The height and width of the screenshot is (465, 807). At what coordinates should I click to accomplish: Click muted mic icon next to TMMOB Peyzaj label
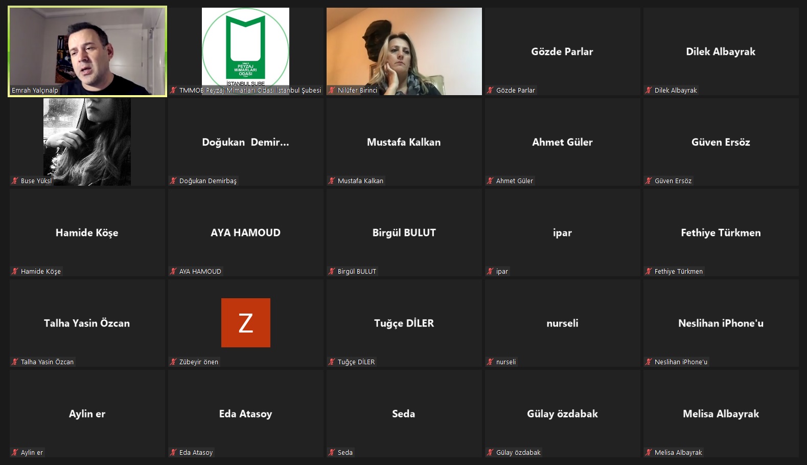[173, 91]
